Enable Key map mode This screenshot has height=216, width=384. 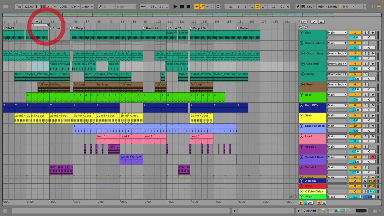310,7
